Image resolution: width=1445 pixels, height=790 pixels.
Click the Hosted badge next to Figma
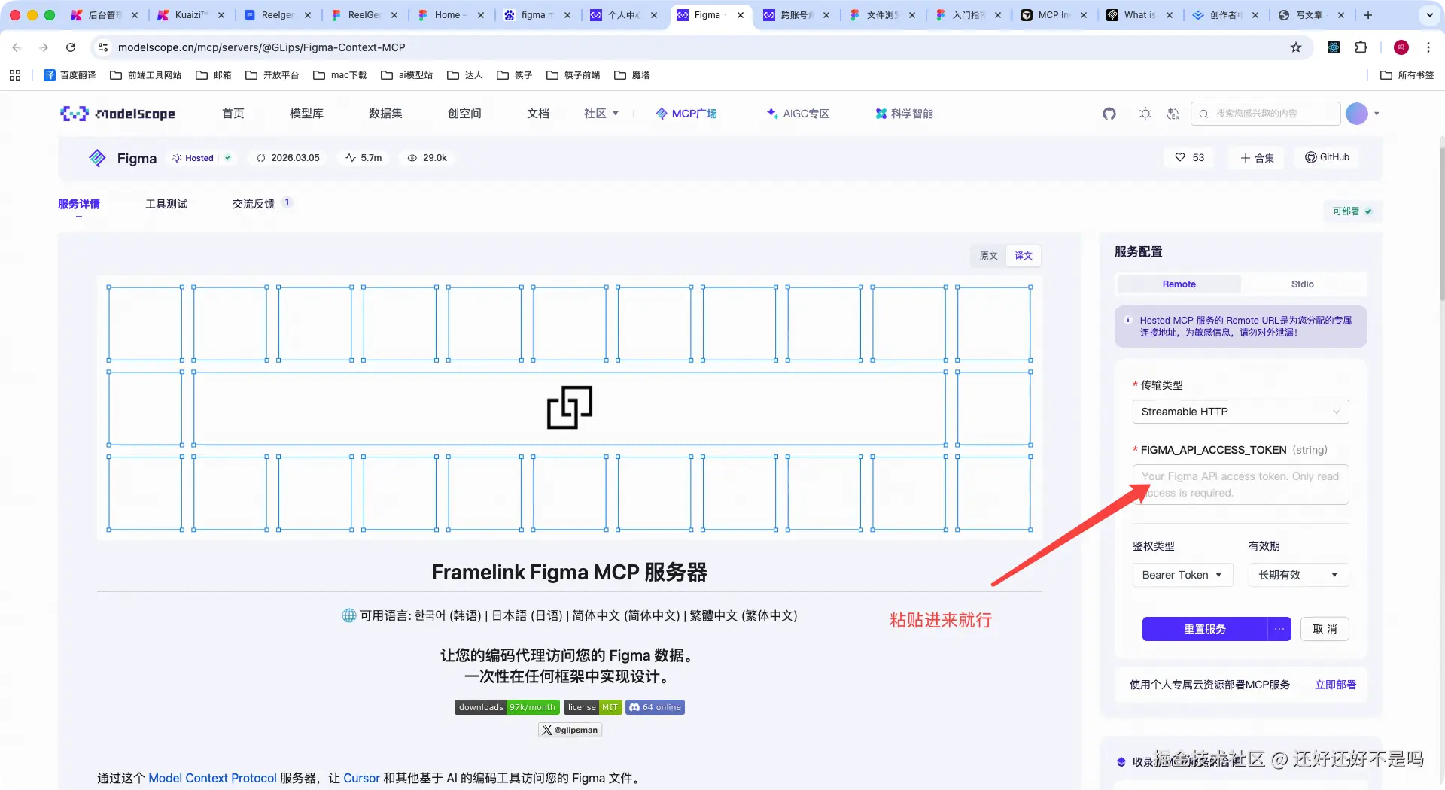point(200,158)
